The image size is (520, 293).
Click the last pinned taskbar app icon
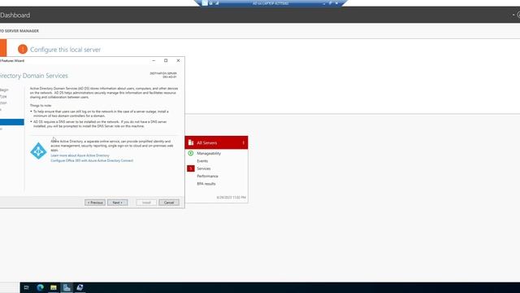pyautogui.click(x=80, y=287)
